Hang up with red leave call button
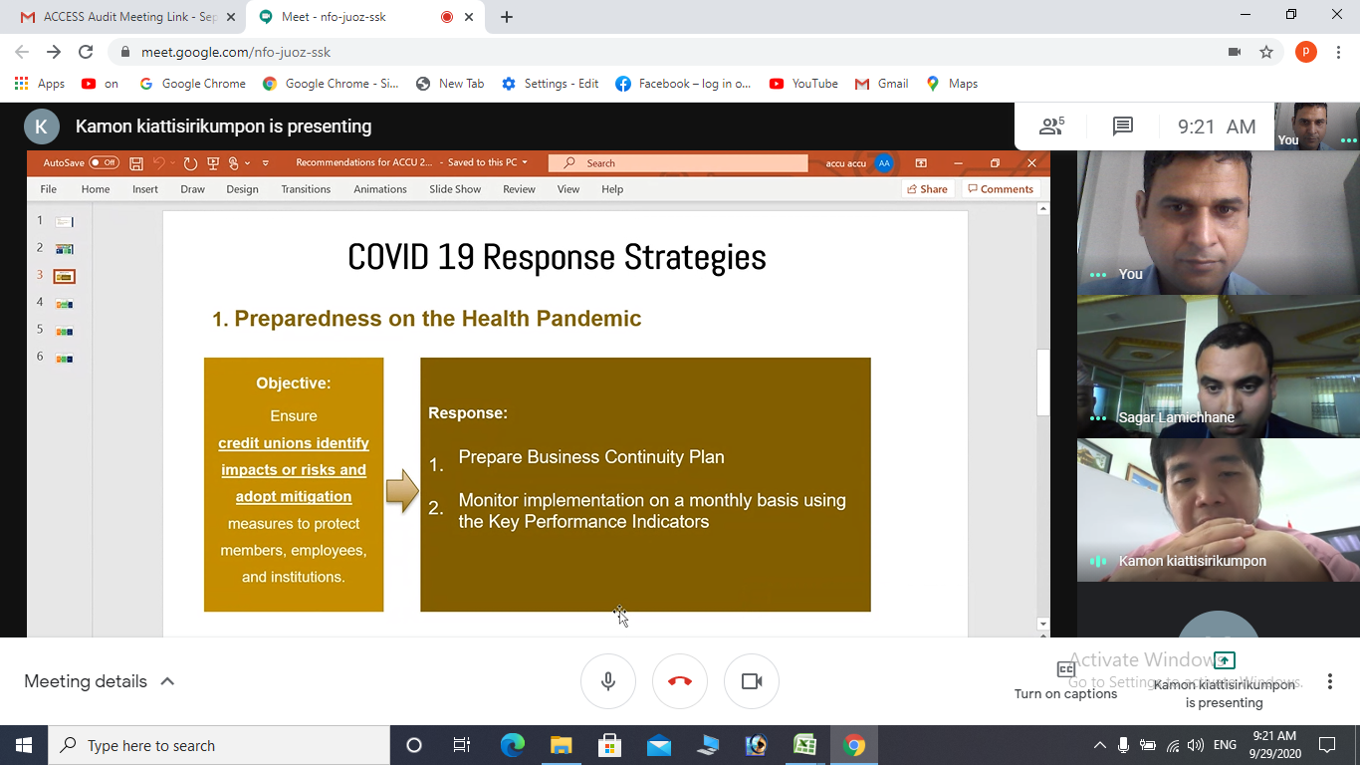The width and height of the screenshot is (1360, 765). pos(680,681)
